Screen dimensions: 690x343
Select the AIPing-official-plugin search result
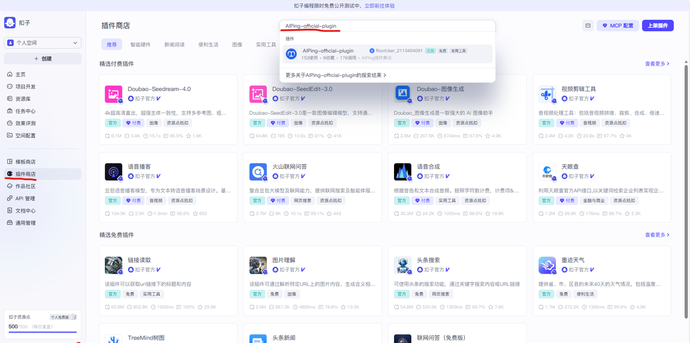click(x=387, y=54)
